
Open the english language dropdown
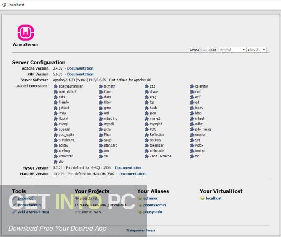(232, 49)
